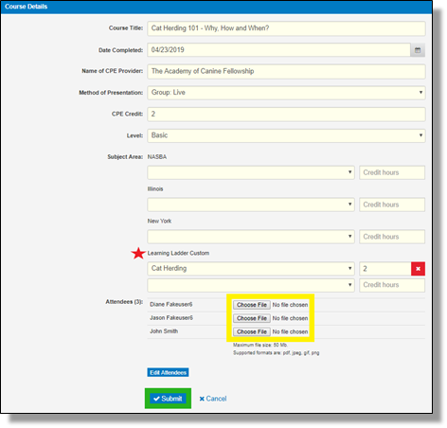Viewport: 447px width, 428px height.
Task: Click the Illinois subject area heading
Action: coord(155,189)
